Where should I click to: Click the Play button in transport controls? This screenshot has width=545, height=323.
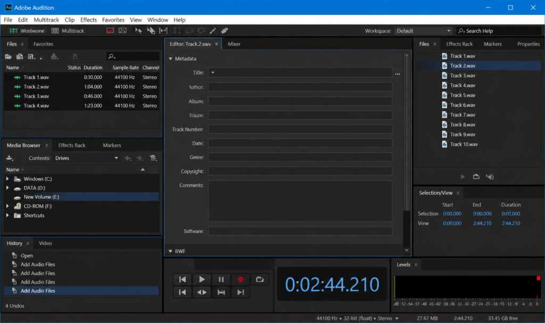(202, 279)
